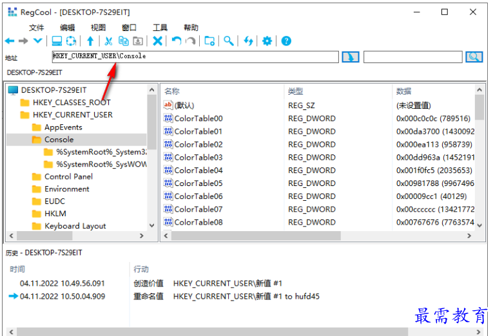Select the DESKTOP-7S29EIT tab label
This screenshot has height=336, width=493.
pyautogui.click(x=35, y=73)
